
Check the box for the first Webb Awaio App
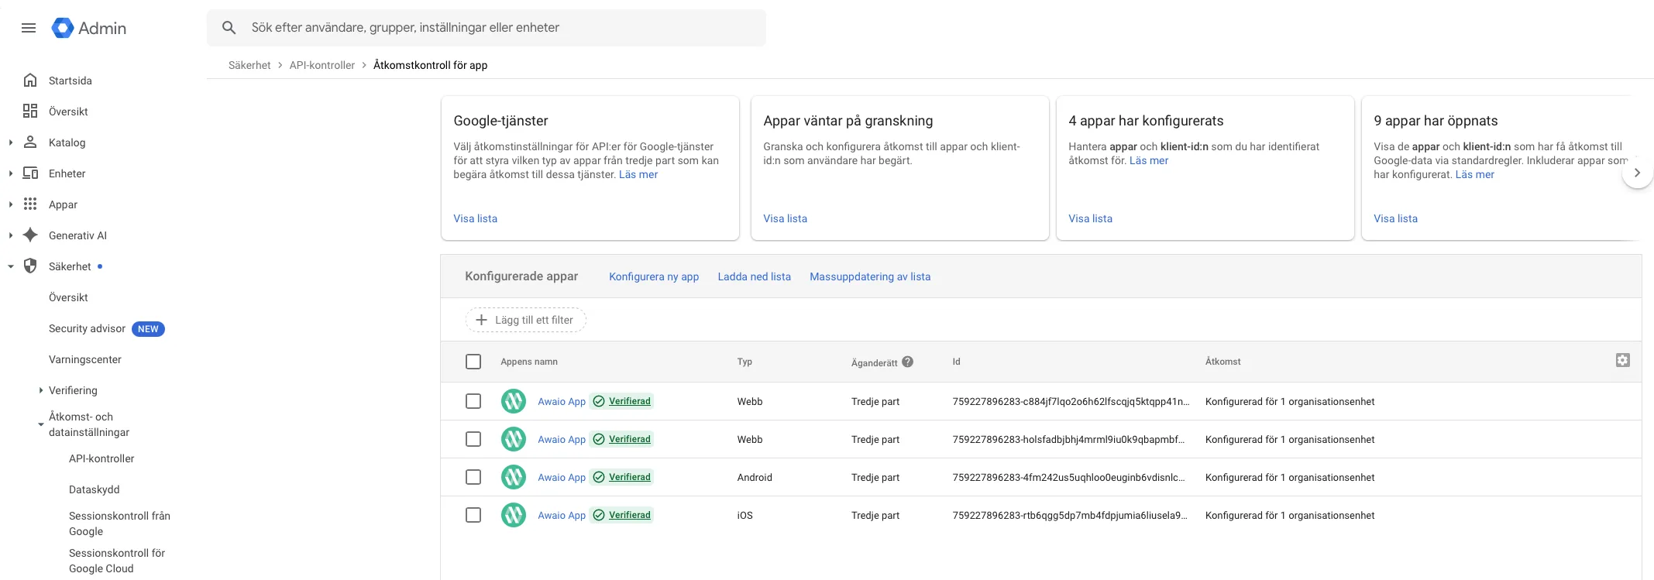(x=473, y=401)
